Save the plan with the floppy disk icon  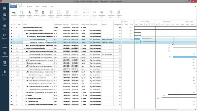pyautogui.click(x=14, y=4)
